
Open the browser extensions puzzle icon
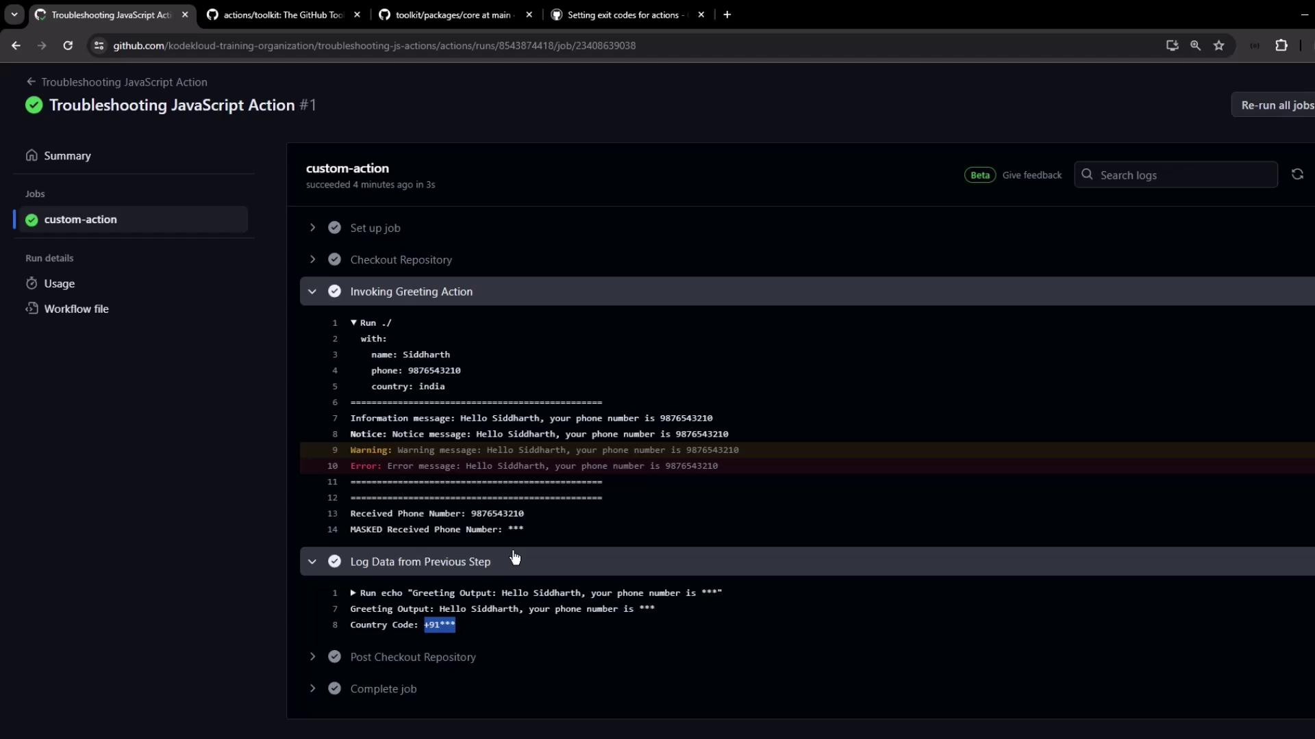(1281, 45)
